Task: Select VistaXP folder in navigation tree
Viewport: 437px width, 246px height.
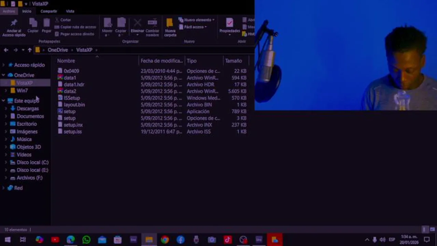Action: pyautogui.click(x=25, y=83)
